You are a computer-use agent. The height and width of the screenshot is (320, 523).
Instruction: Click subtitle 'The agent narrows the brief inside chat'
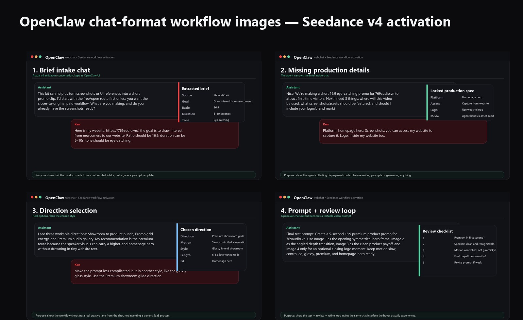coord(305,76)
